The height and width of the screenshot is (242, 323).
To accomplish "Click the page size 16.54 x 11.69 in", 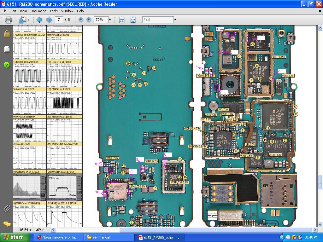I will pos(32,230).
